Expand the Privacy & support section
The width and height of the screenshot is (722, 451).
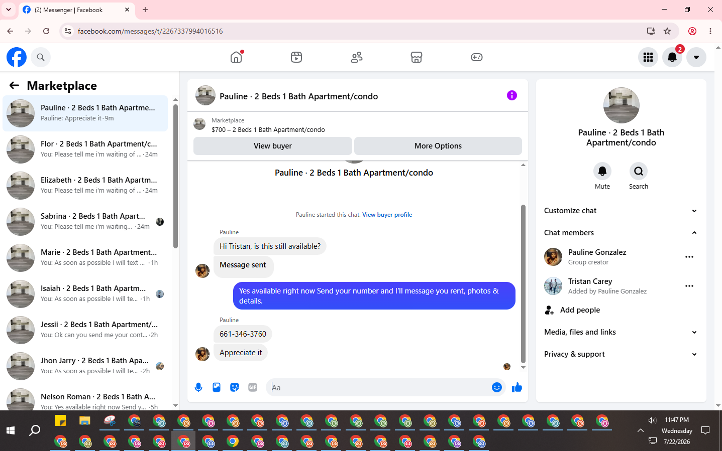[621, 354]
